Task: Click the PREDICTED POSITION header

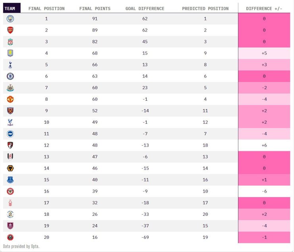Action: pos(205,9)
